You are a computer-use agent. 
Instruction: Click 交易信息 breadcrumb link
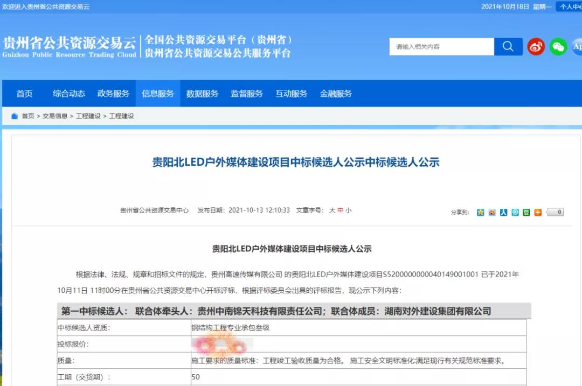click(55, 116)
